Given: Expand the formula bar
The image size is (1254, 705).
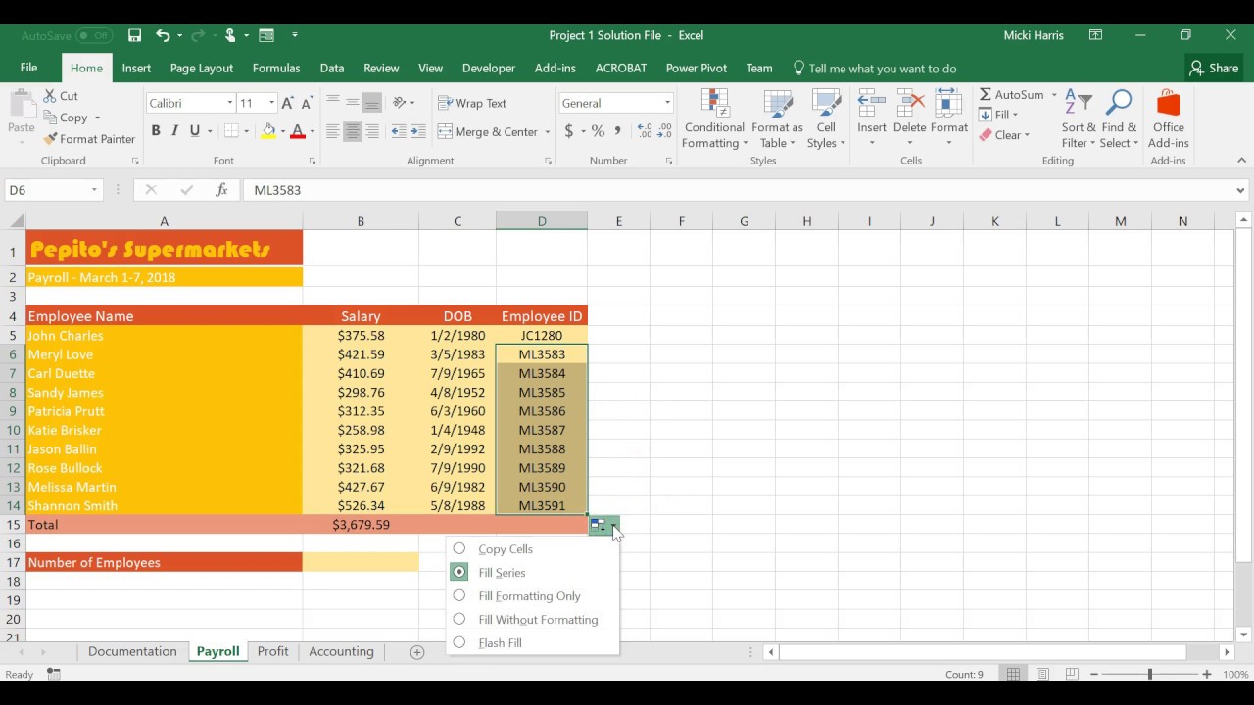Looking at the screenshot, I should click(1240, 190).
